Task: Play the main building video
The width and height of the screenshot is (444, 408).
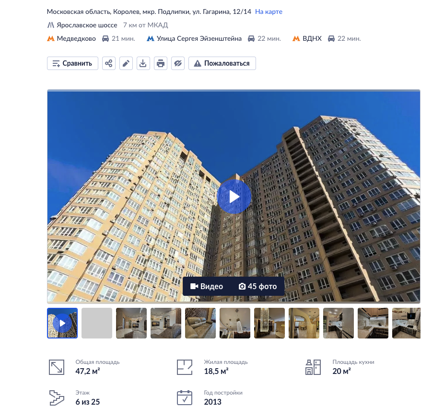Action: (234, 197)
